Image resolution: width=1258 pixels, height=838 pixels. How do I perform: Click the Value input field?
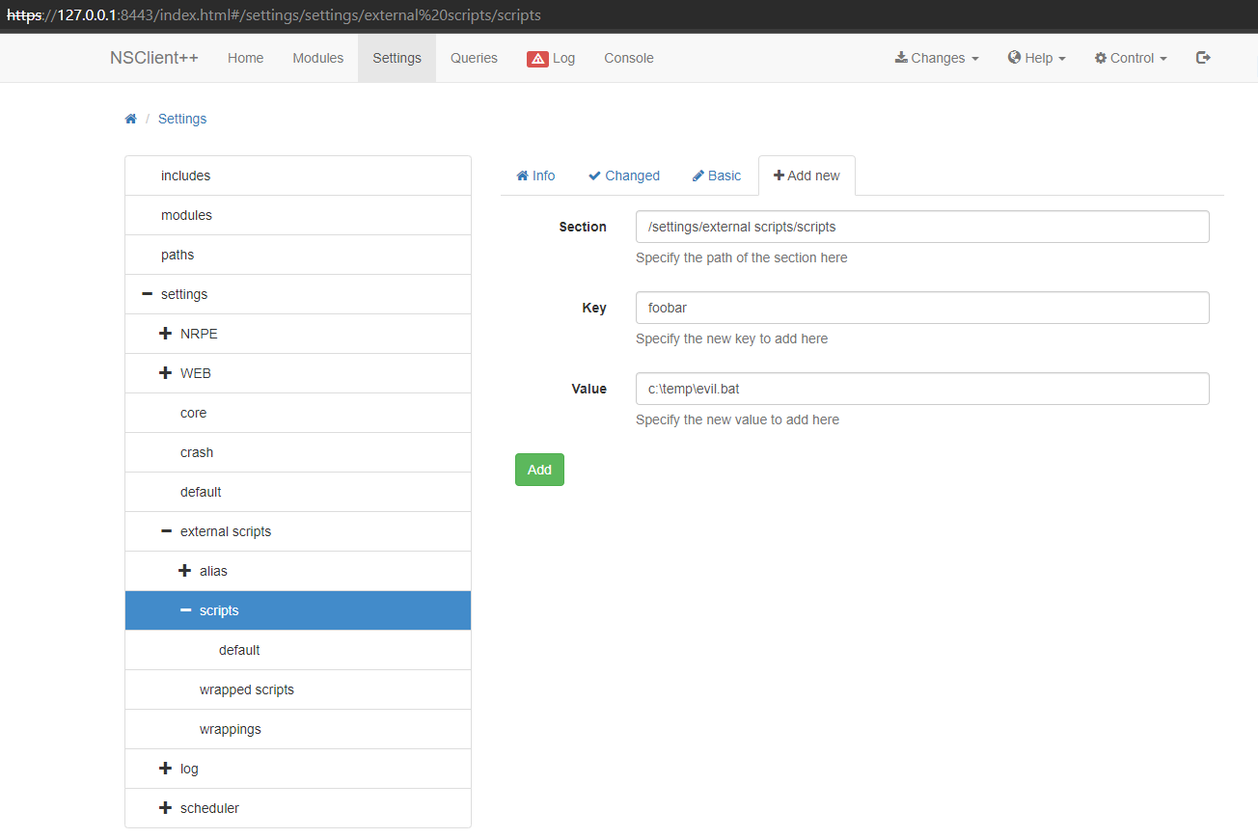(921, 389)
